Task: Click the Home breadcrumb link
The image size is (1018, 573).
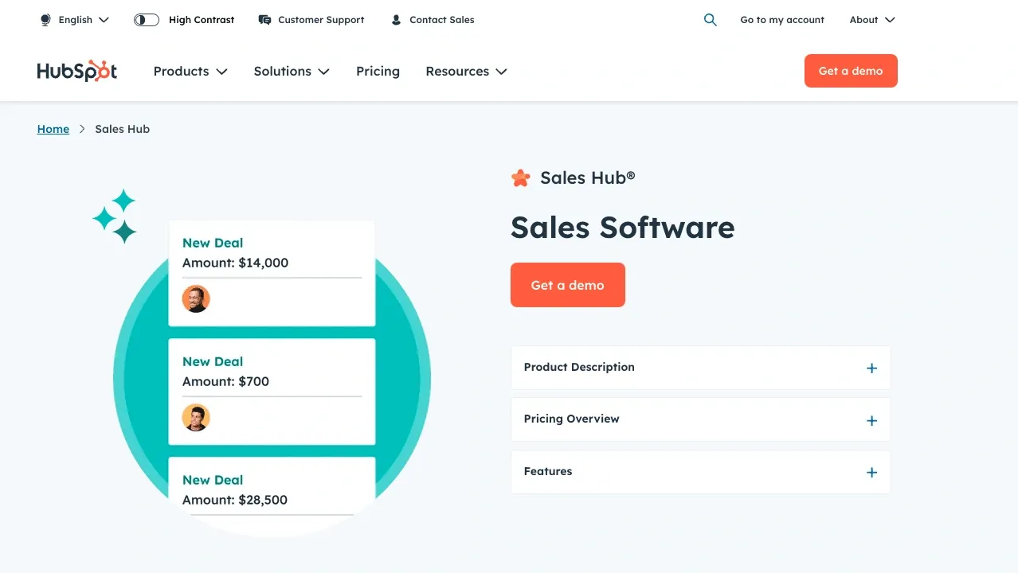Action: pyautogui.click(x=53, y=129)
